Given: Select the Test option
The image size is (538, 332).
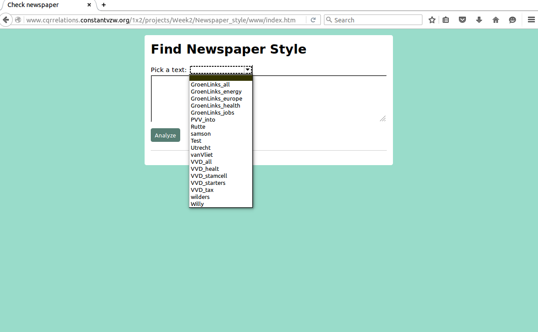Looking at the screenshot, I should 221,141.
